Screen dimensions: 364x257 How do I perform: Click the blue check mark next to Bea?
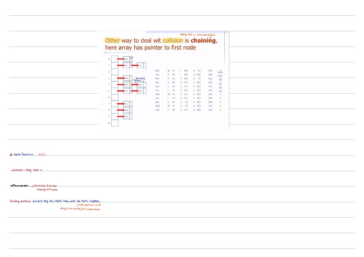point(131,58)
